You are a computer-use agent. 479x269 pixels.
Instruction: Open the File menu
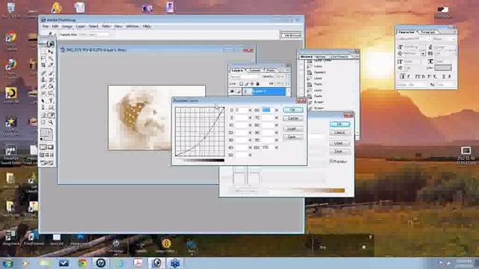(45, 27)
